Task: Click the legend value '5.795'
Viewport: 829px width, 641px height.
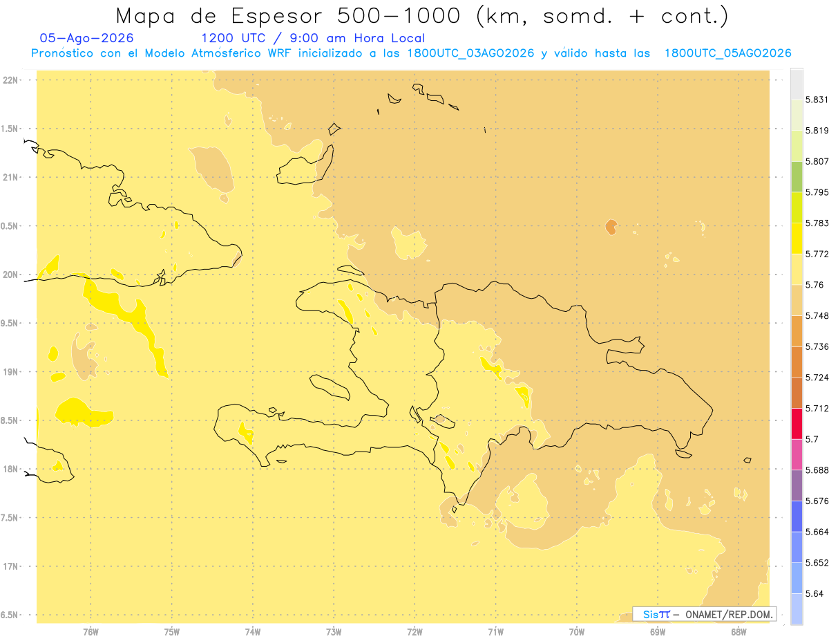Action: [817, 192]
